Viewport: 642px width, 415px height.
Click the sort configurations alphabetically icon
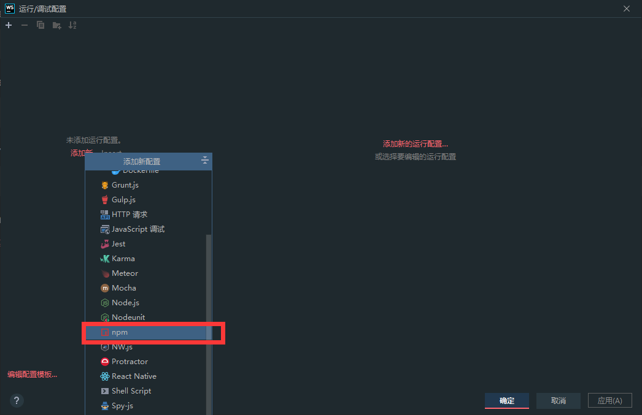point(72,25)
